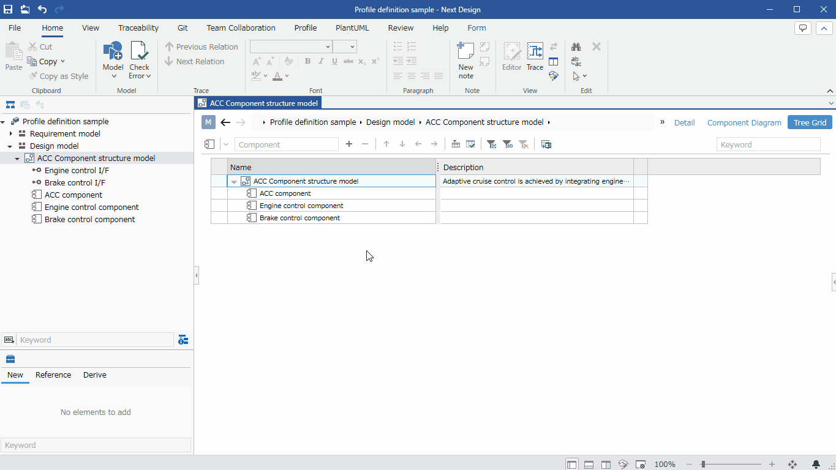Image resolution: width=836 pixels, height=470 pixels.
Task: Click the Save icon in title bar
Action: 9,9
